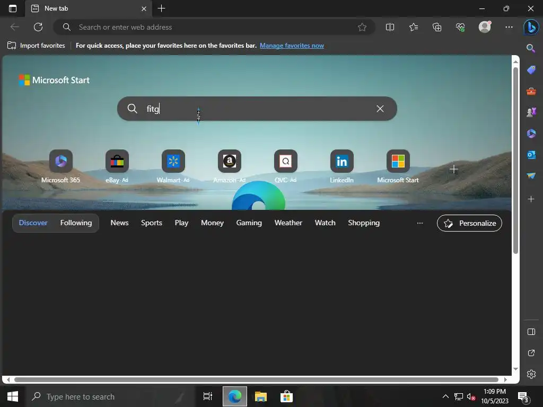Open sidebar Tools briefcase icon
This screenshot has height=407, width=543.
point(531,91)
